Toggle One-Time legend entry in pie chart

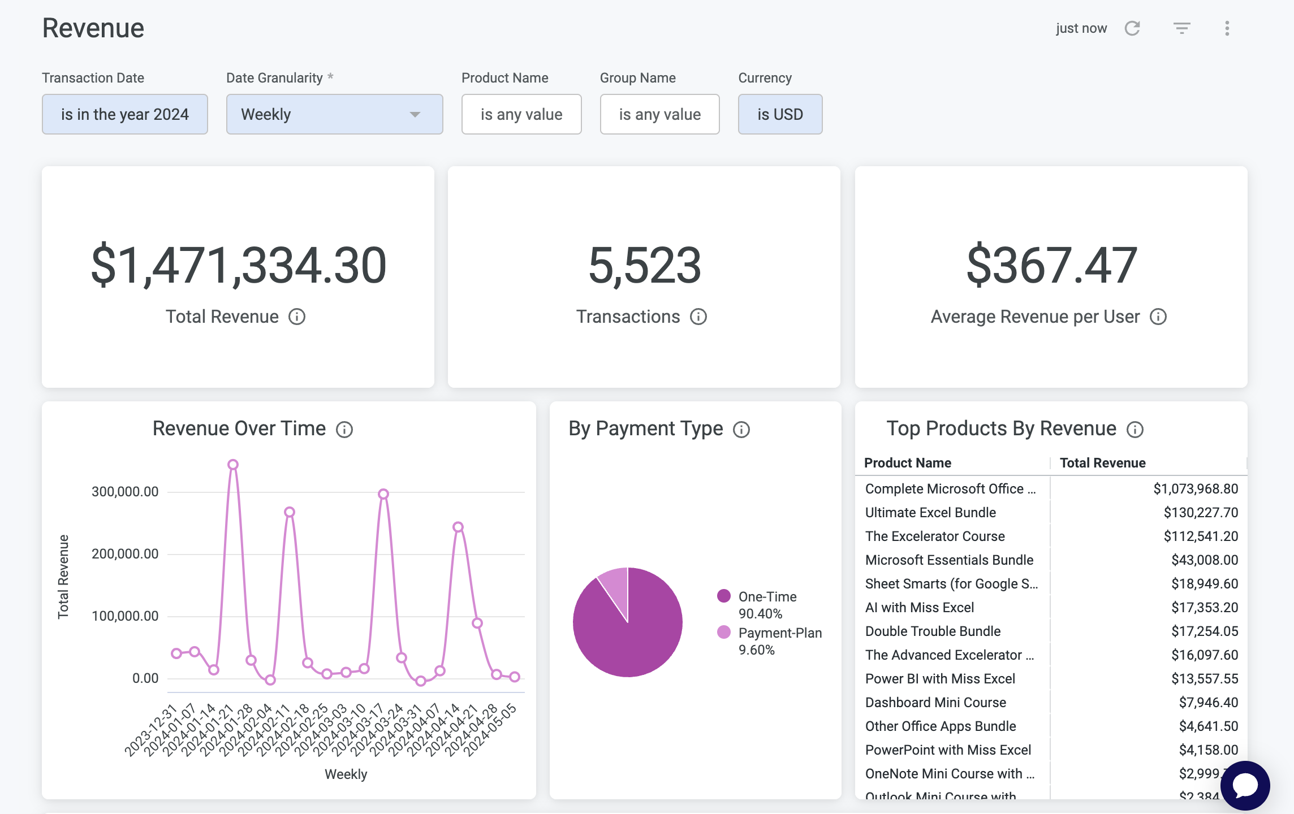[767, 597]
